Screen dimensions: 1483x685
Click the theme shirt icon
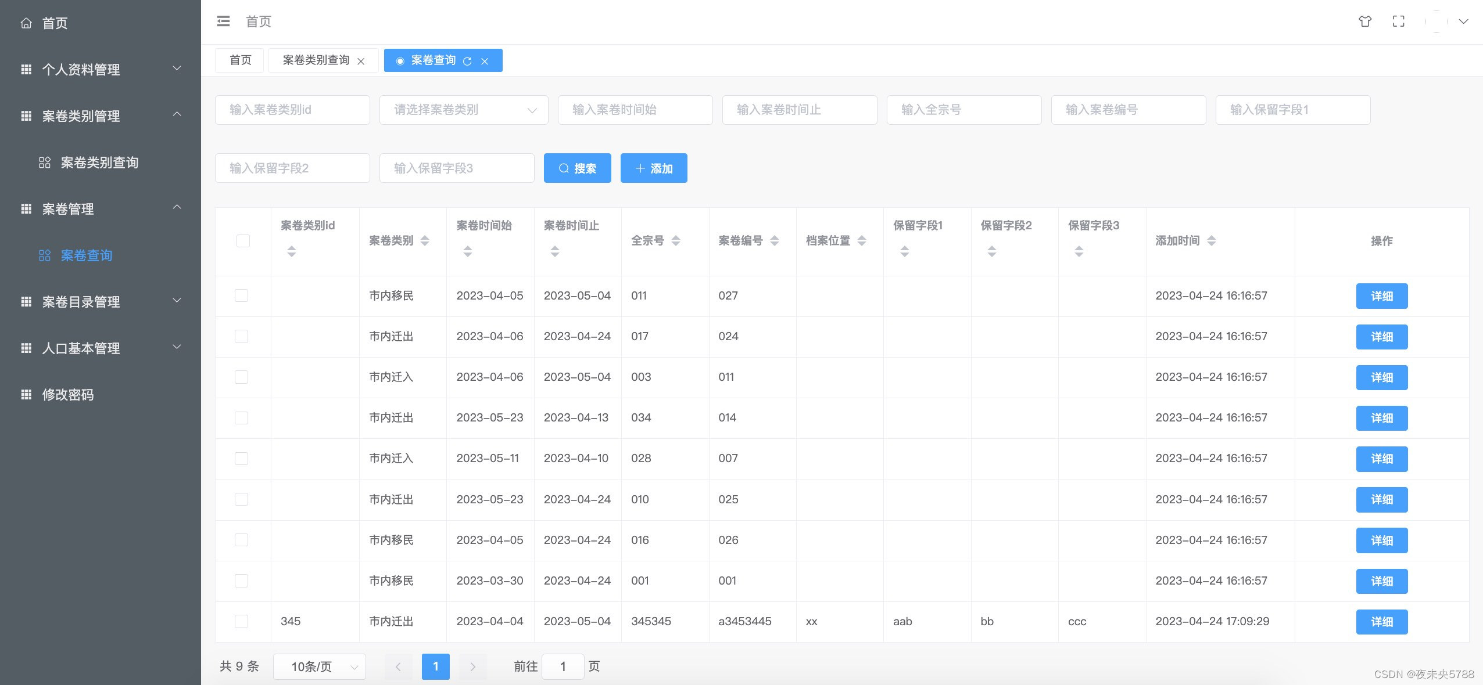tap(1365, 21)
